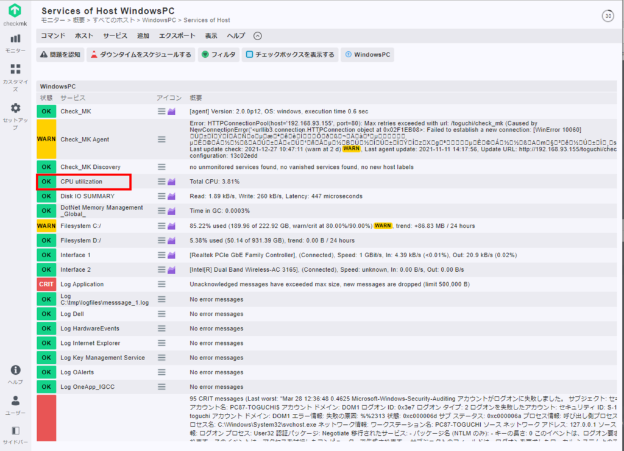
Task: Open the Log Application service link
Action: 82,284
